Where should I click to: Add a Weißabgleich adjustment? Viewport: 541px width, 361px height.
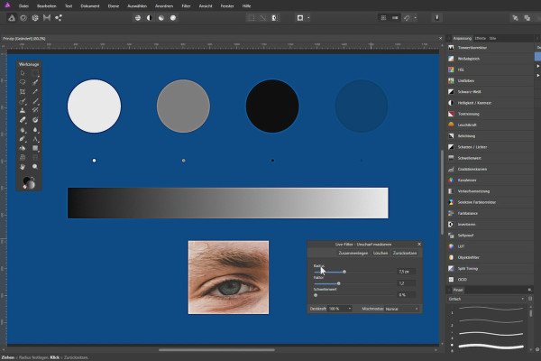491,59
